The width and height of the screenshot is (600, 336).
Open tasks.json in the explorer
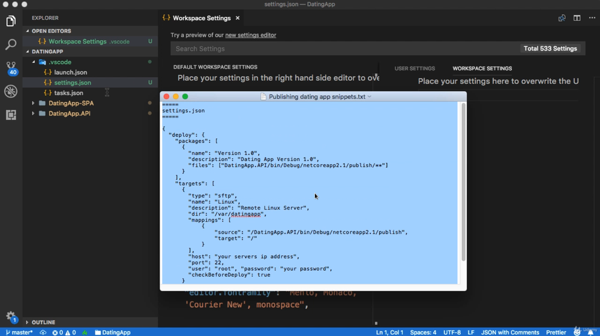tap(68, 93)
